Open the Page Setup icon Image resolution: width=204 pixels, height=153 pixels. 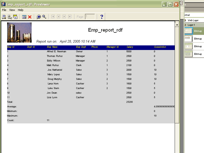click(10, 17)
